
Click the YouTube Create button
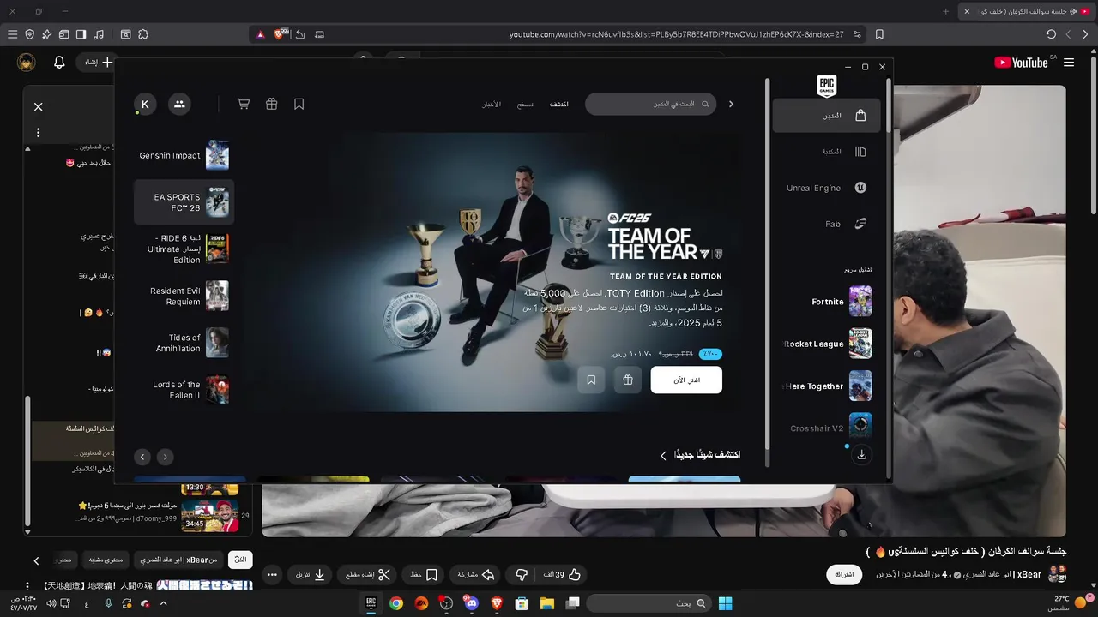pyautogui.click(x=95, y=63)
